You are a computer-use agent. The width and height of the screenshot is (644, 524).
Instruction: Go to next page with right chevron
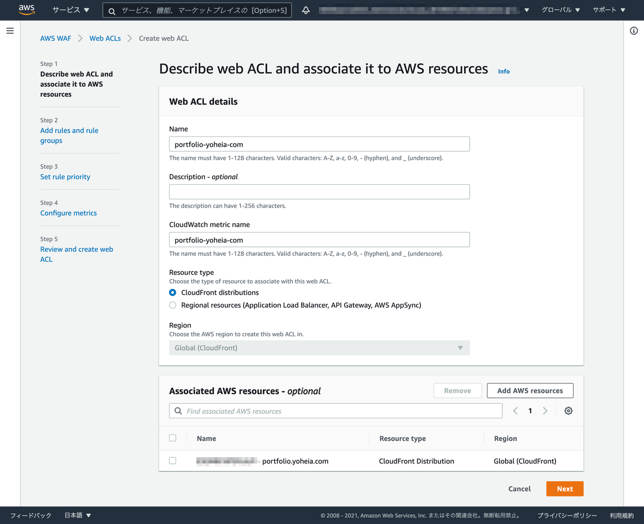pyautogui.click(x=545, y=411)
